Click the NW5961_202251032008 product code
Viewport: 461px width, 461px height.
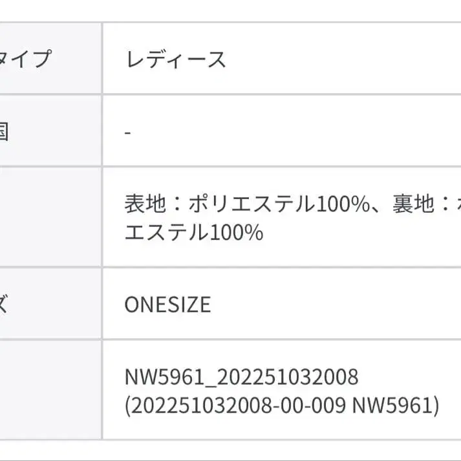point(241,376)
